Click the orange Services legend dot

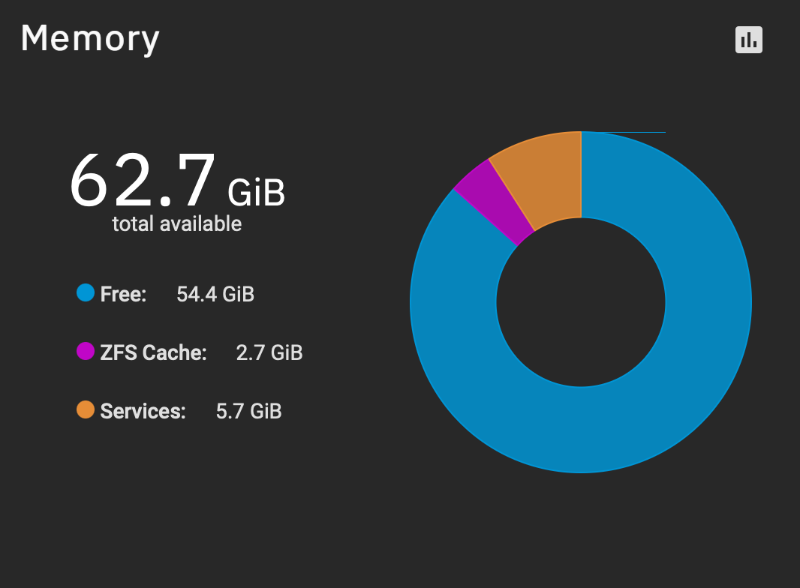pos(86,409)
